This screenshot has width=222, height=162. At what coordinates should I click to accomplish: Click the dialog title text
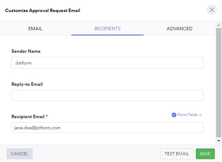click(43, 10)
